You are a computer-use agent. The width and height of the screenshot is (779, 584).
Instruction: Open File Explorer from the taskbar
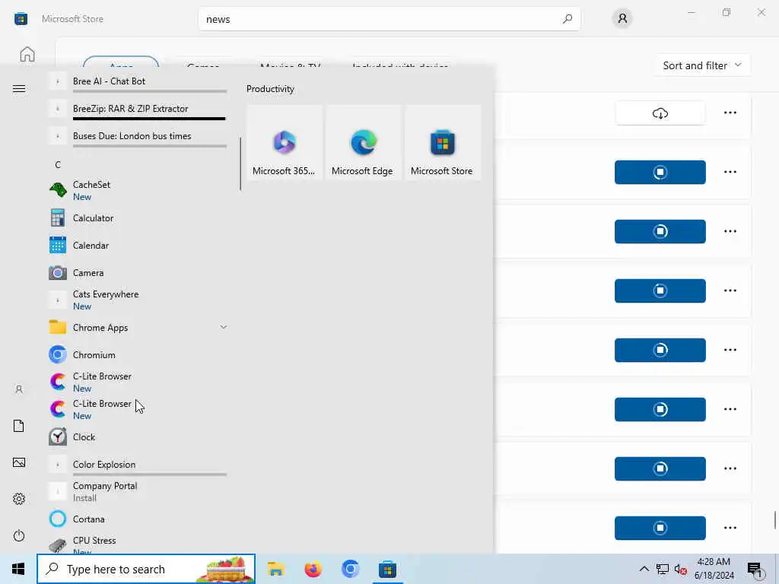pos(275,569)
